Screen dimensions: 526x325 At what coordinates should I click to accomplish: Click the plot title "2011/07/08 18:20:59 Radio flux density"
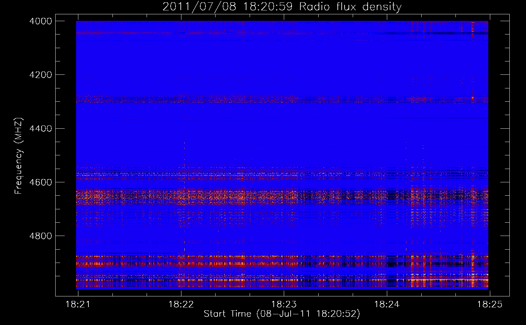[x=282, y=7]
